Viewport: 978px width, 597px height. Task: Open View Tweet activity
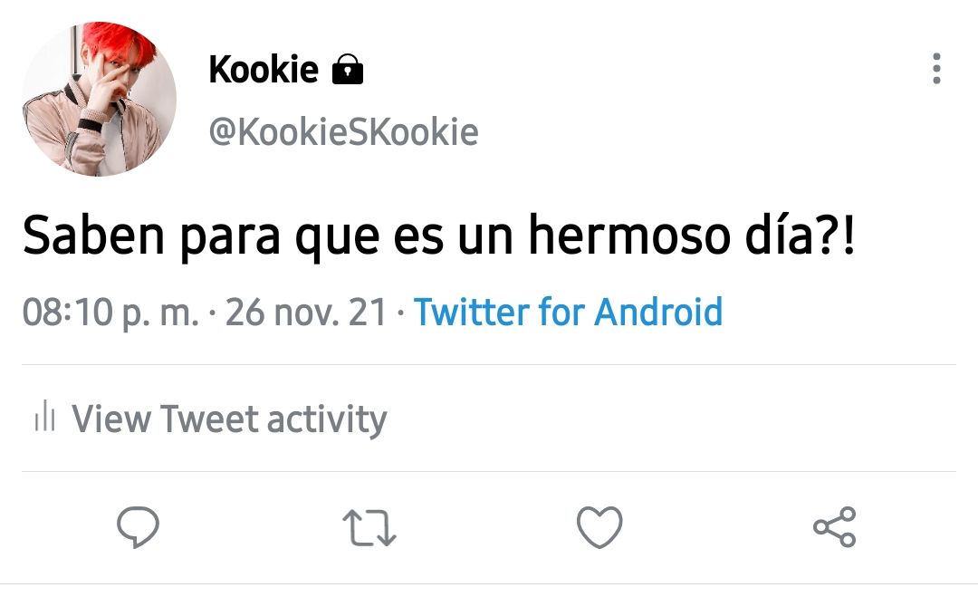click(211, 418)
